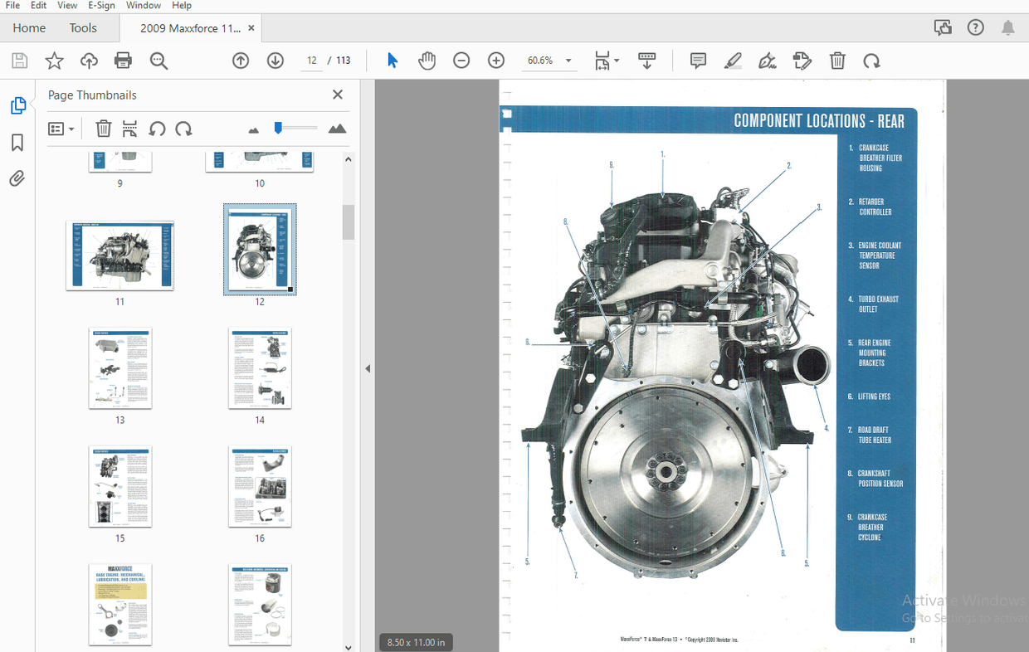
Task: Open the Bookmarks panel
Action: [x=17, y=142]
